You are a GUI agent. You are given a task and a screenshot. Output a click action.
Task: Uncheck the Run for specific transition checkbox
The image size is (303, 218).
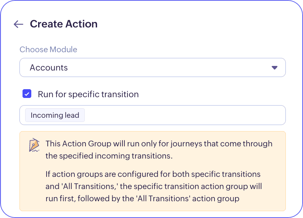tap(27, 94)
